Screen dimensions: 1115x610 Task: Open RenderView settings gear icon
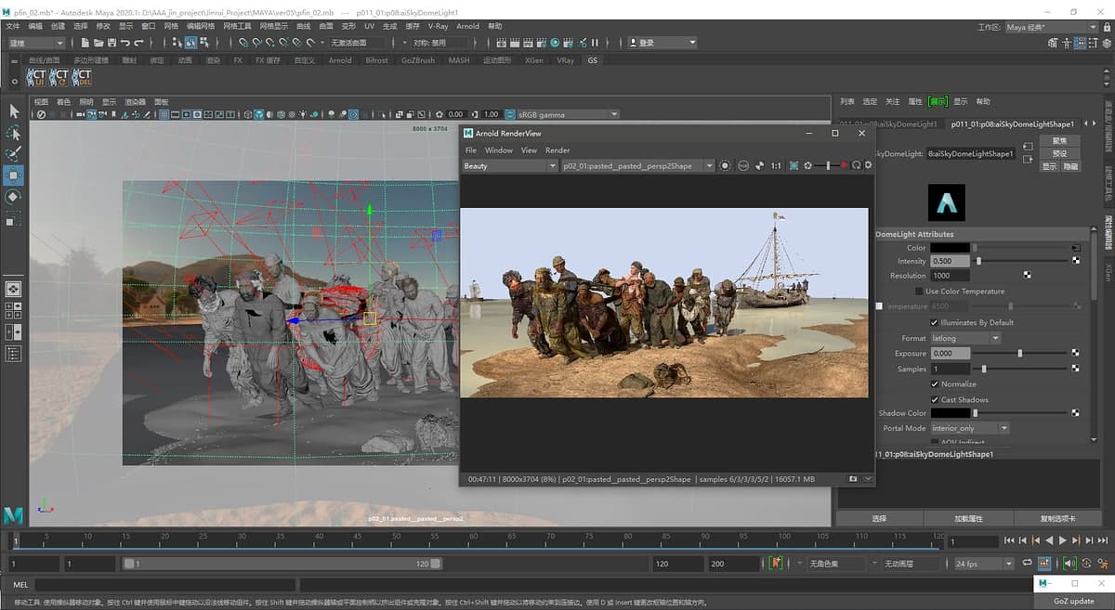[x=868, y=165]
